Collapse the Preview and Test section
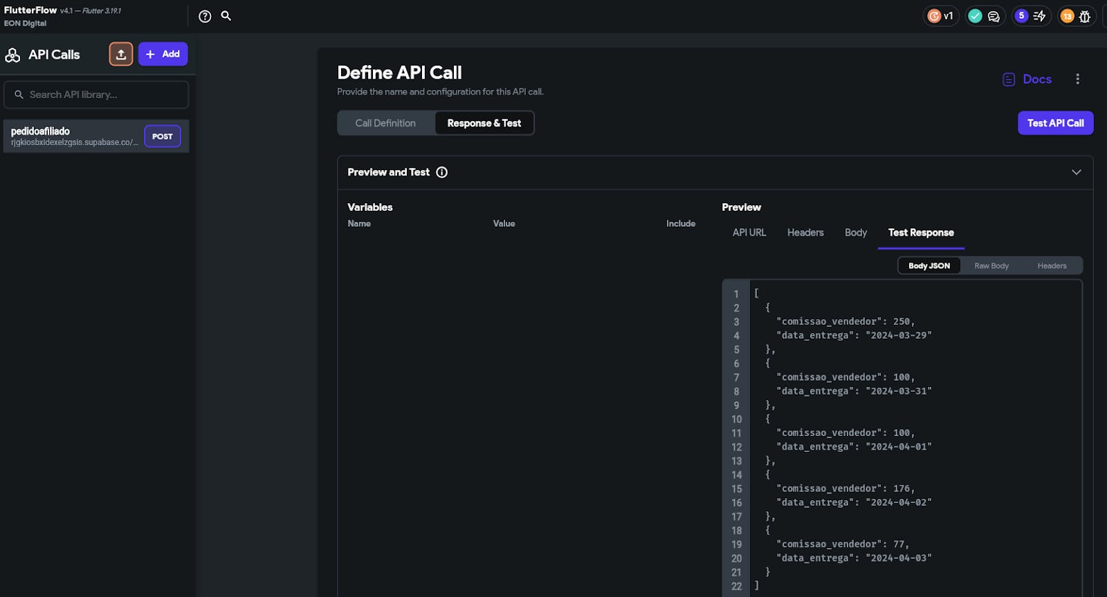 [x=1076, y=172]
